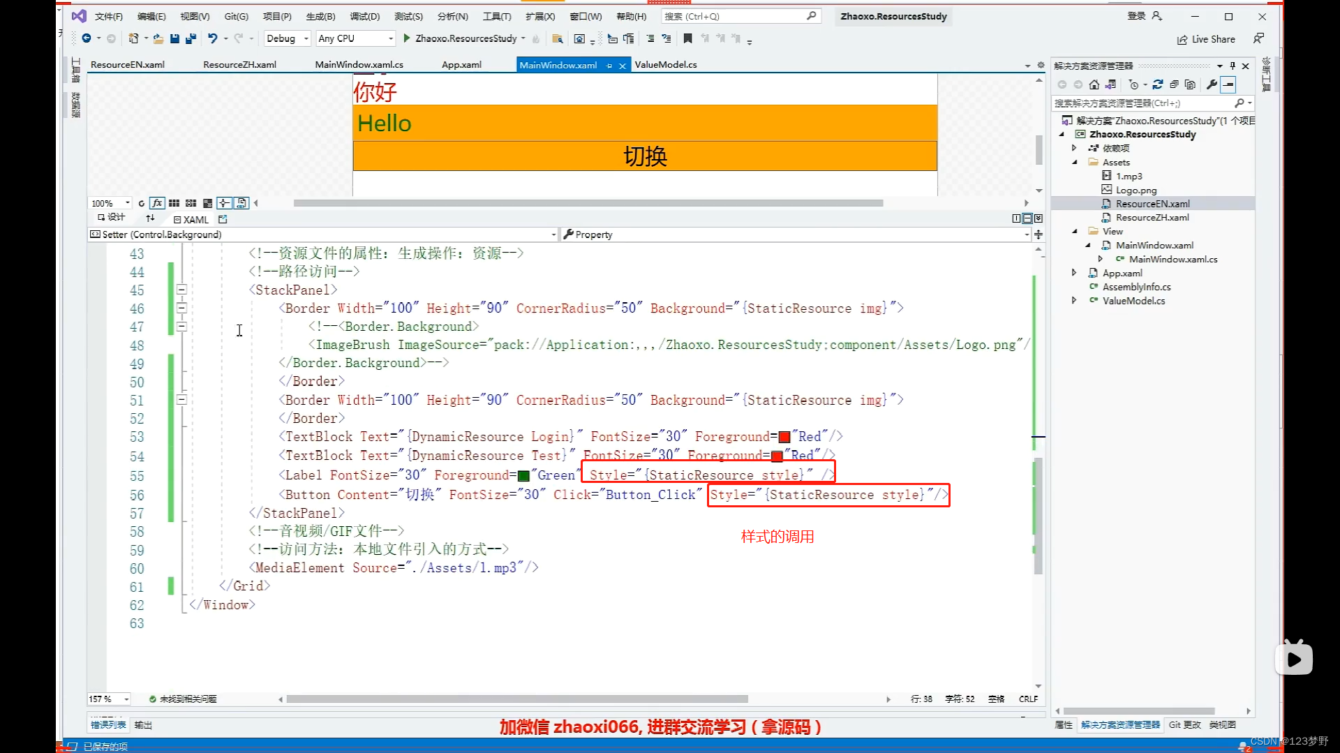Open pending changes filter clock icon
The height and width of the screenshot is (753, 1340).
(1133, 84)
